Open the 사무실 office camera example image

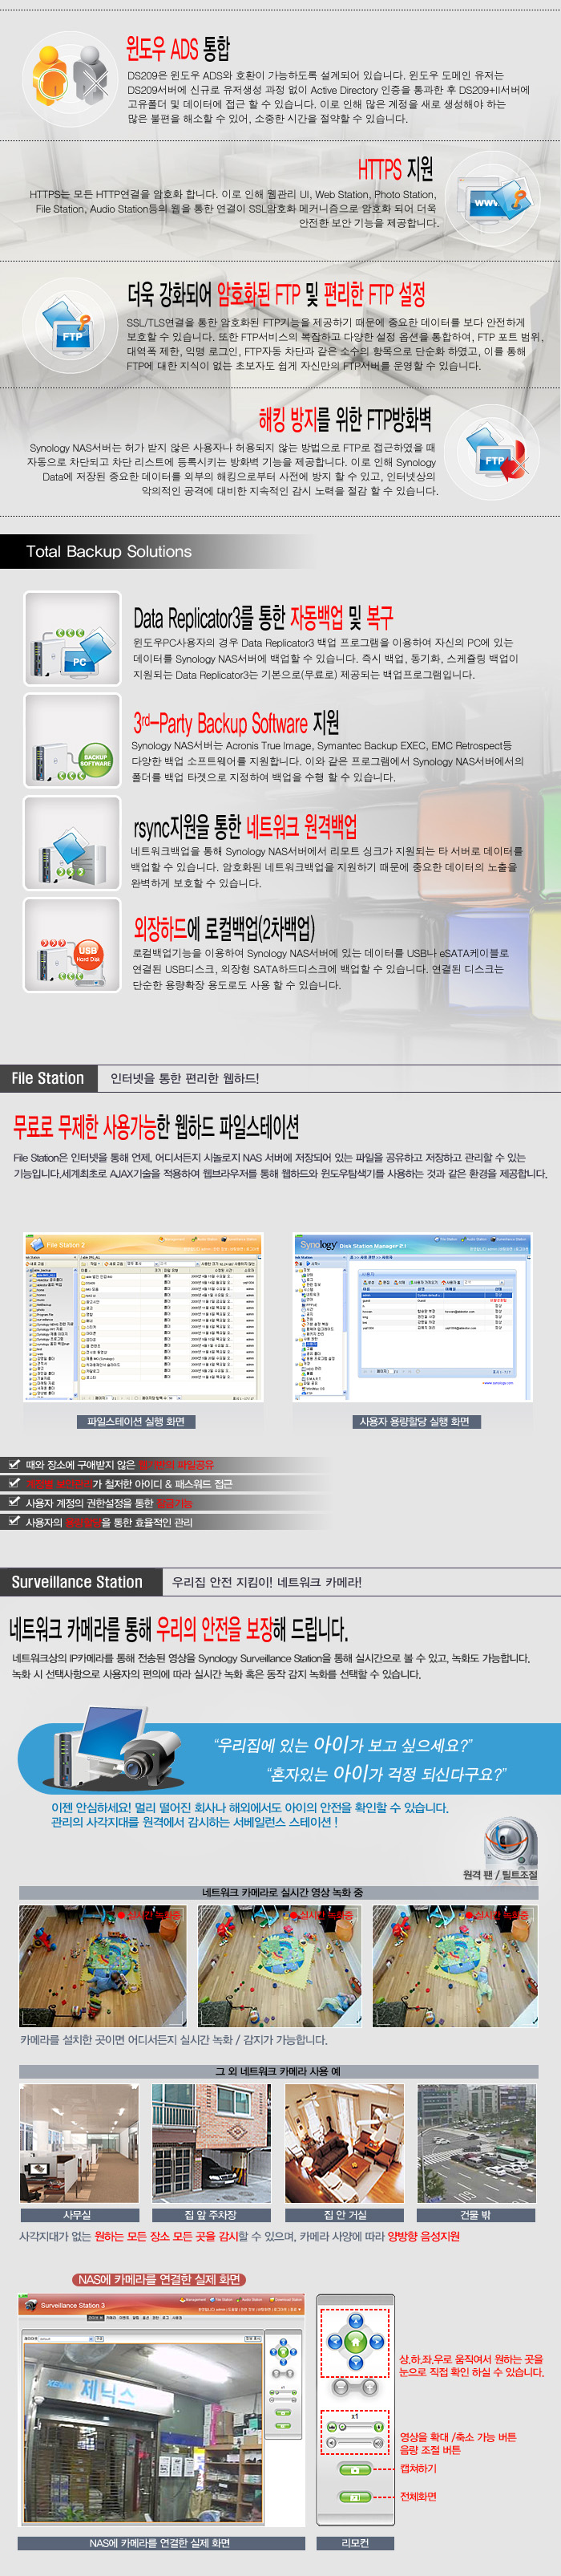79,2143
